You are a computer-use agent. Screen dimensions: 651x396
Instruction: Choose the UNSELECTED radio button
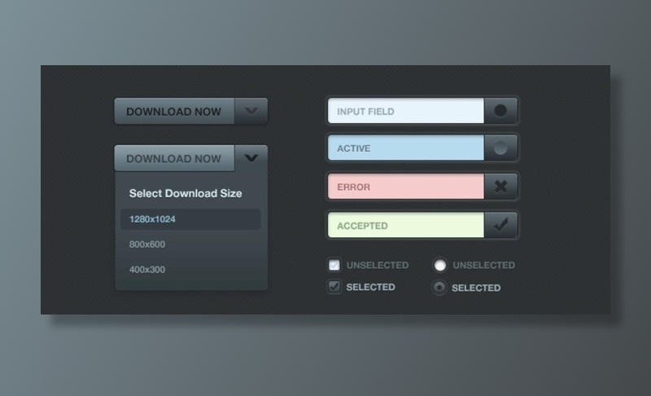pos(440,265)
